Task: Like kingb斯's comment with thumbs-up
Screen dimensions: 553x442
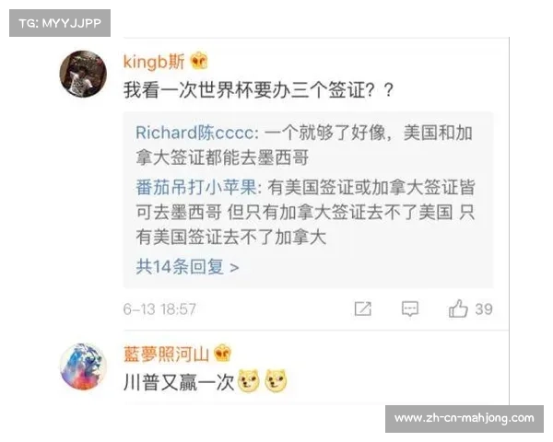Action: pyautogui.click(x=458, y=308)
